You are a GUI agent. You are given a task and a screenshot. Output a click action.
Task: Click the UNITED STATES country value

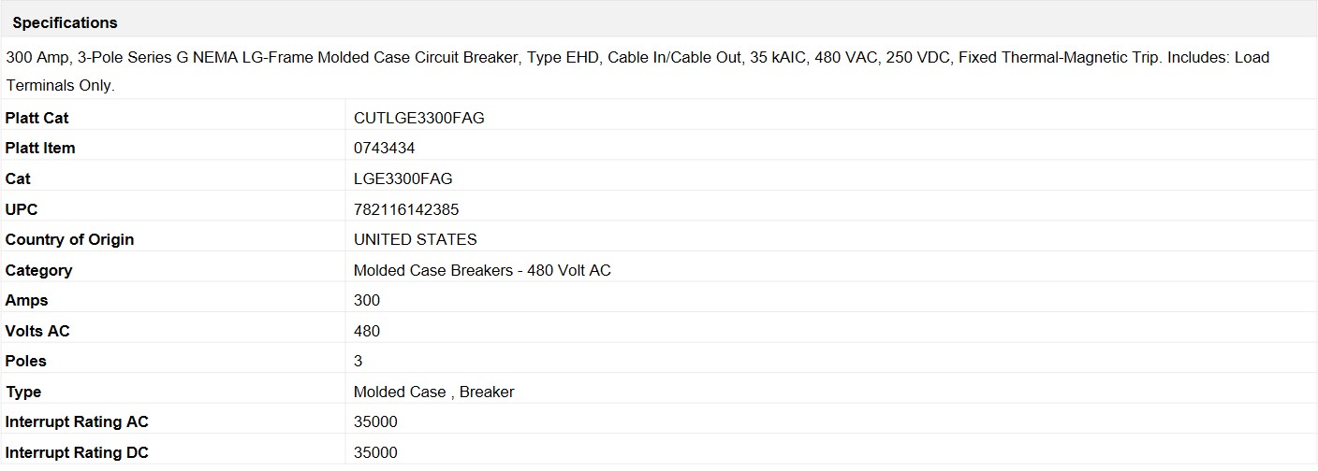tap(415, 239)
